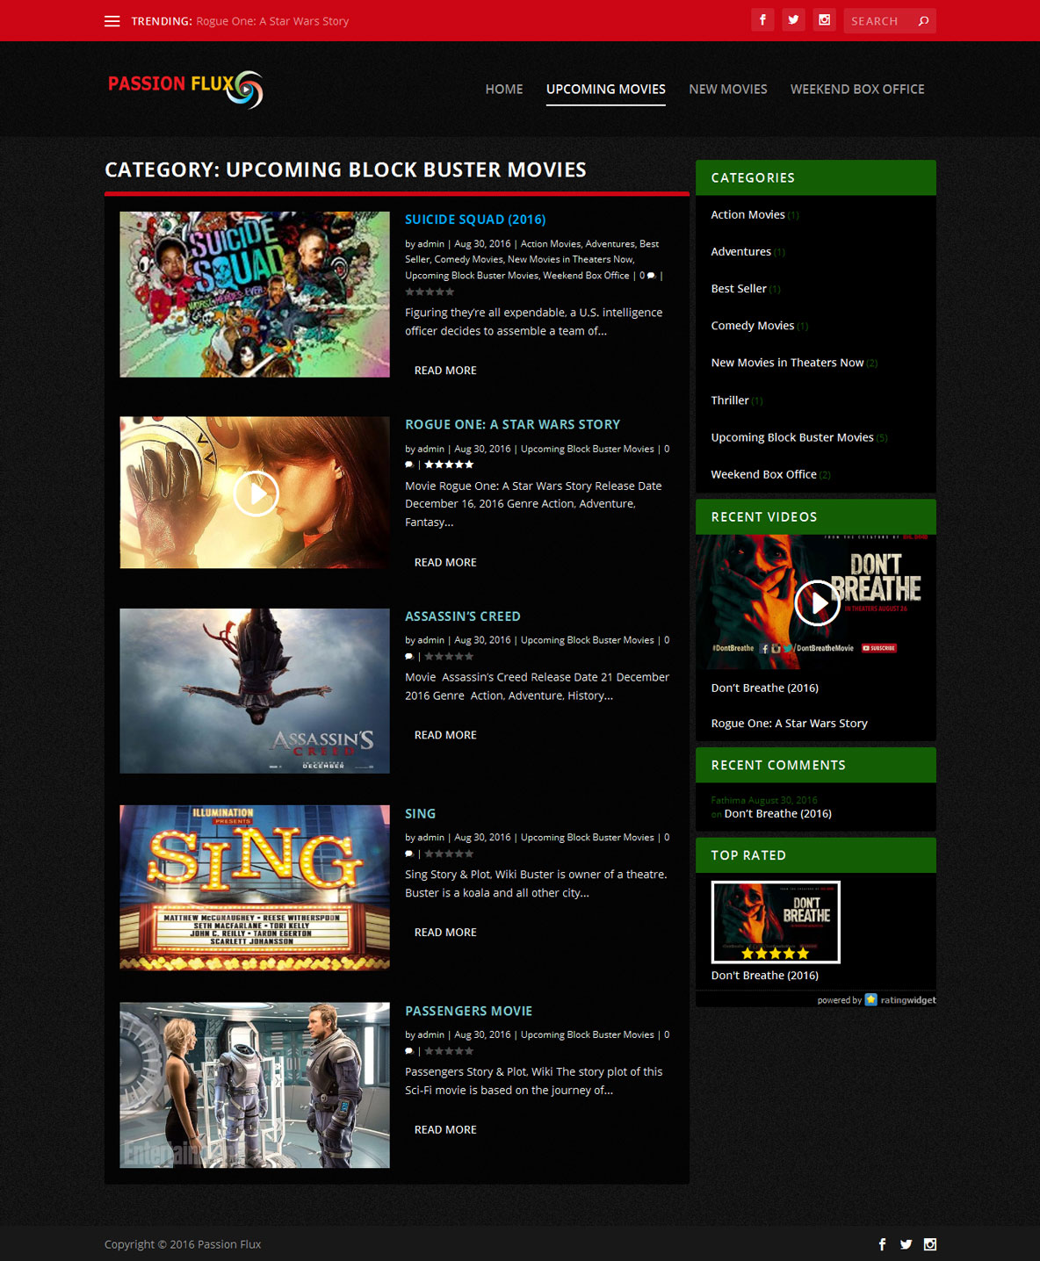Open Comedy Movies category in sidebar
Screen dimensions: 1040x1261
752,326
